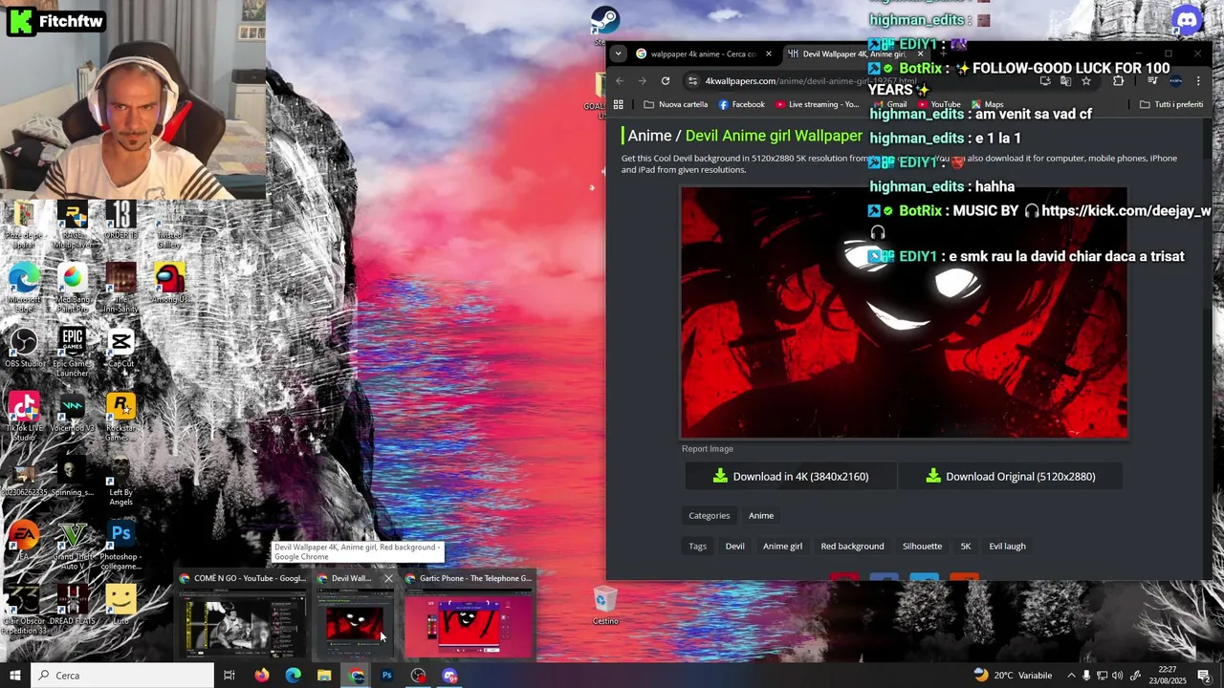Select the Devil Wallpaper 4K browser tab
The height and width of the screenshot is (688, 1224).
pyautogui.click(x=854, y=54)
